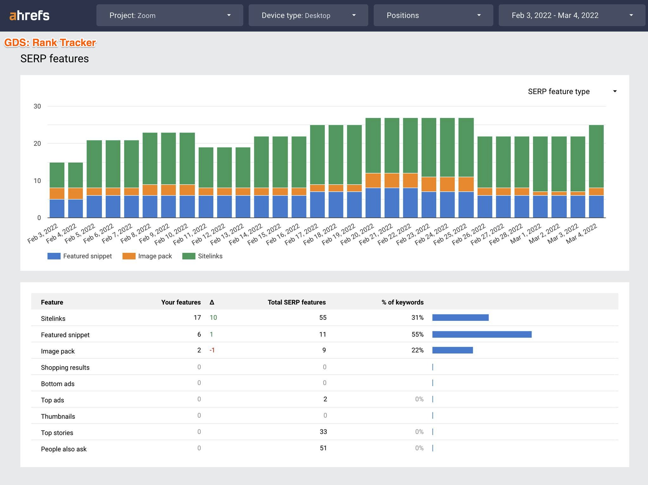
Task: Click the GDS: Rank Tracker title
Action: pos(50,43)
